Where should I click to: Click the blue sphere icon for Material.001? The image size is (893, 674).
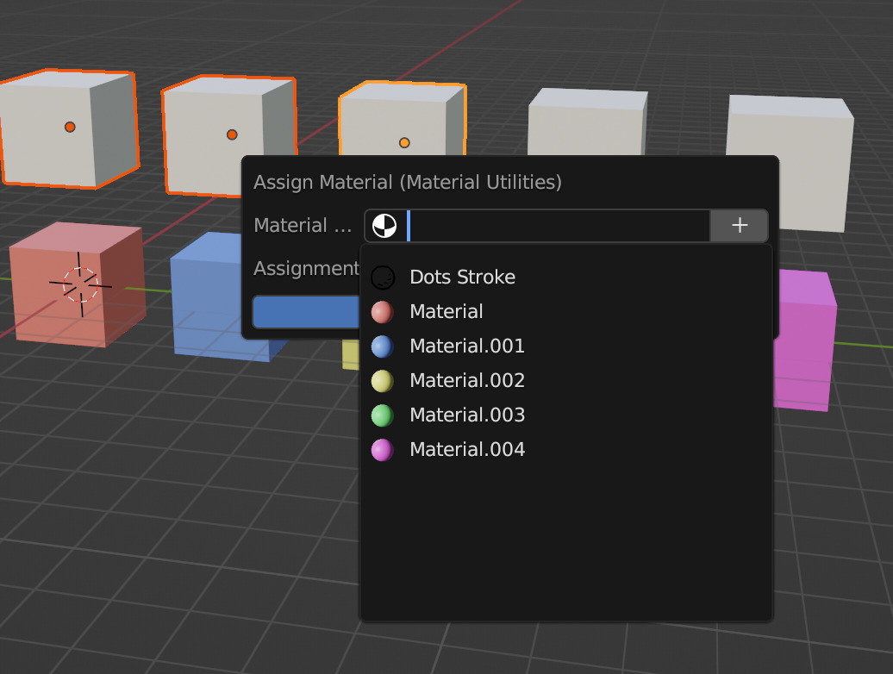(x=383, y=346)
